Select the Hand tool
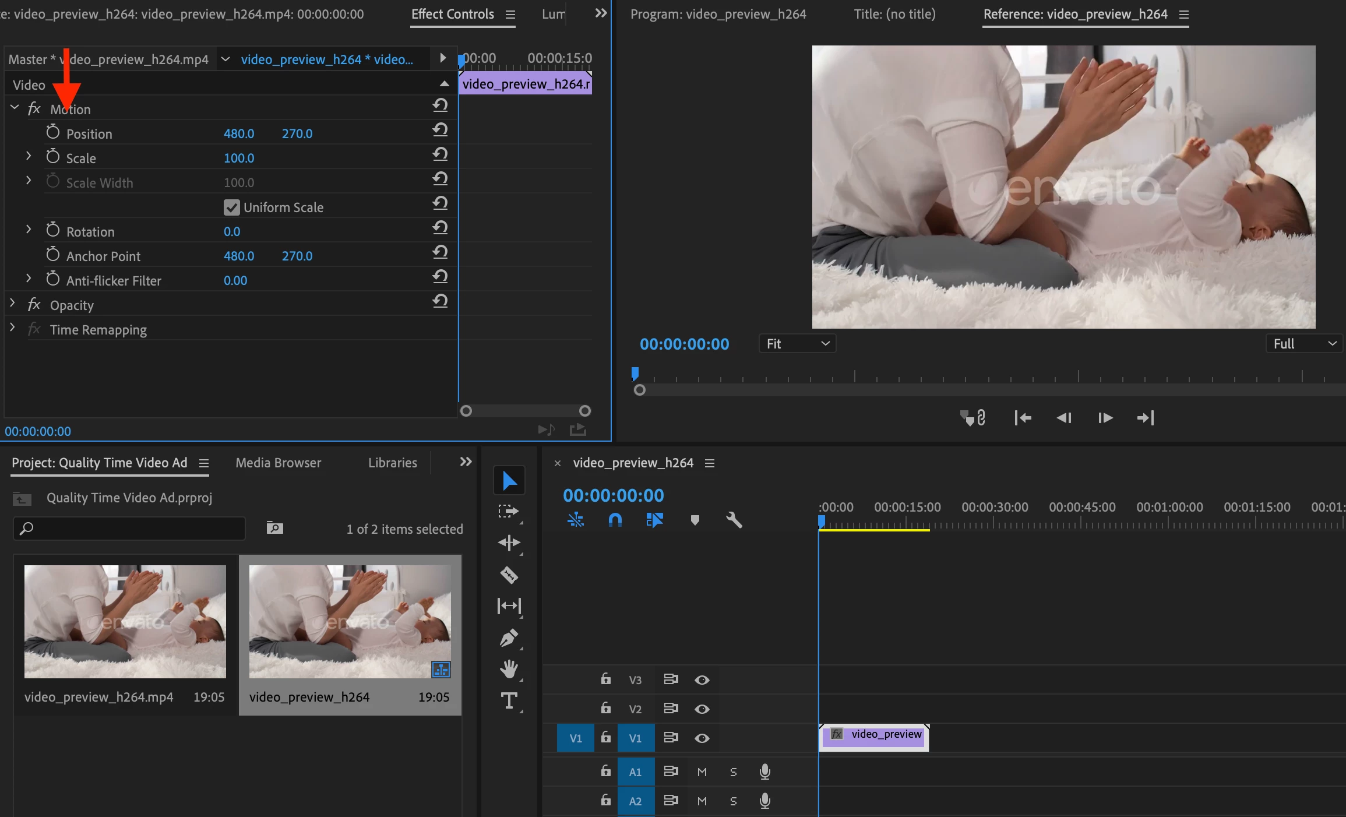Viewport: 1346px width, 817px height. pos(509,669)
